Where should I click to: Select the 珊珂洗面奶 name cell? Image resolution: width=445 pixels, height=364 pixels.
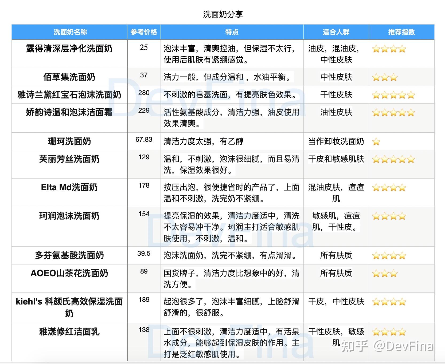click(69, 141)
